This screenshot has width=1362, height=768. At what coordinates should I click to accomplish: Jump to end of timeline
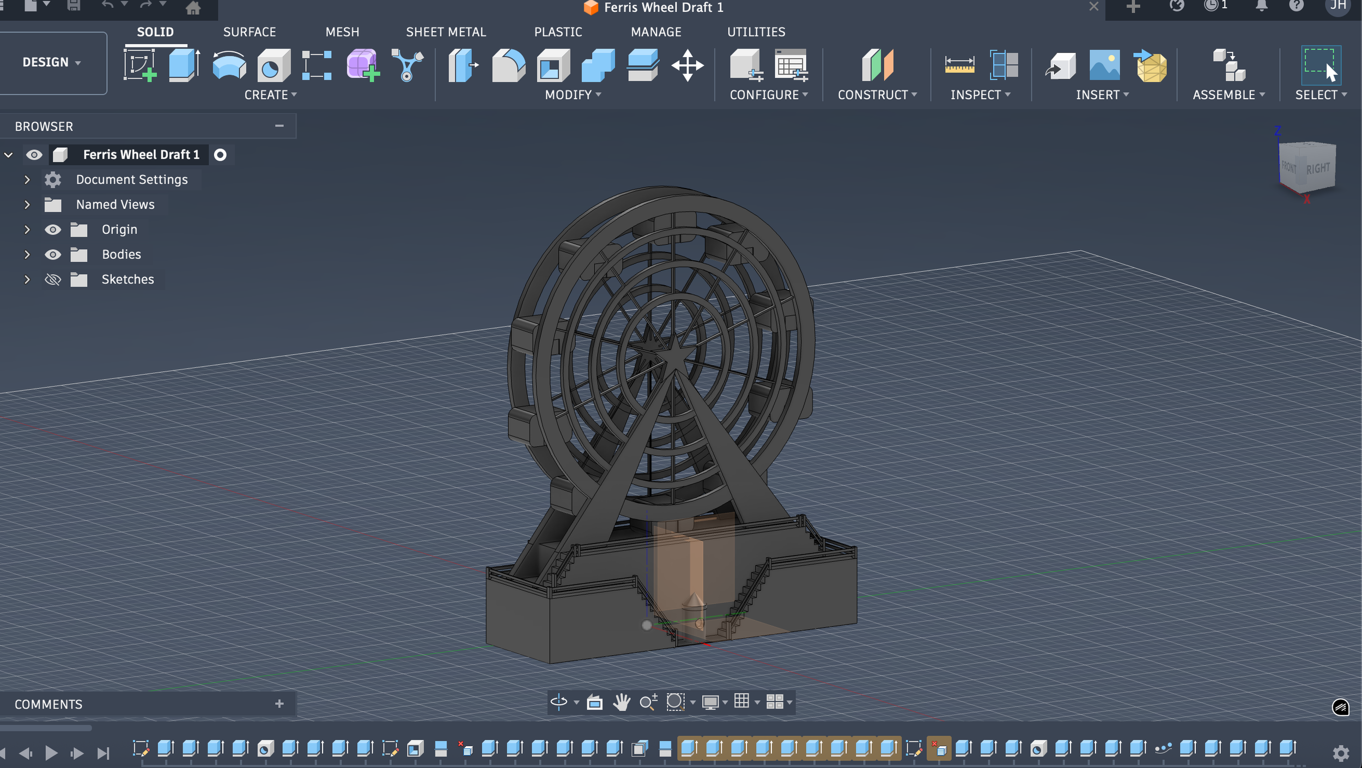click(103, 753)
